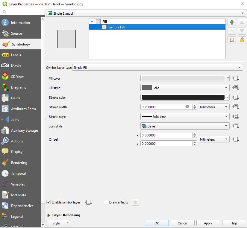Viewport: 247px width, 228px height.
Task: Pick a new Fill color swatch
Action: 183,78
